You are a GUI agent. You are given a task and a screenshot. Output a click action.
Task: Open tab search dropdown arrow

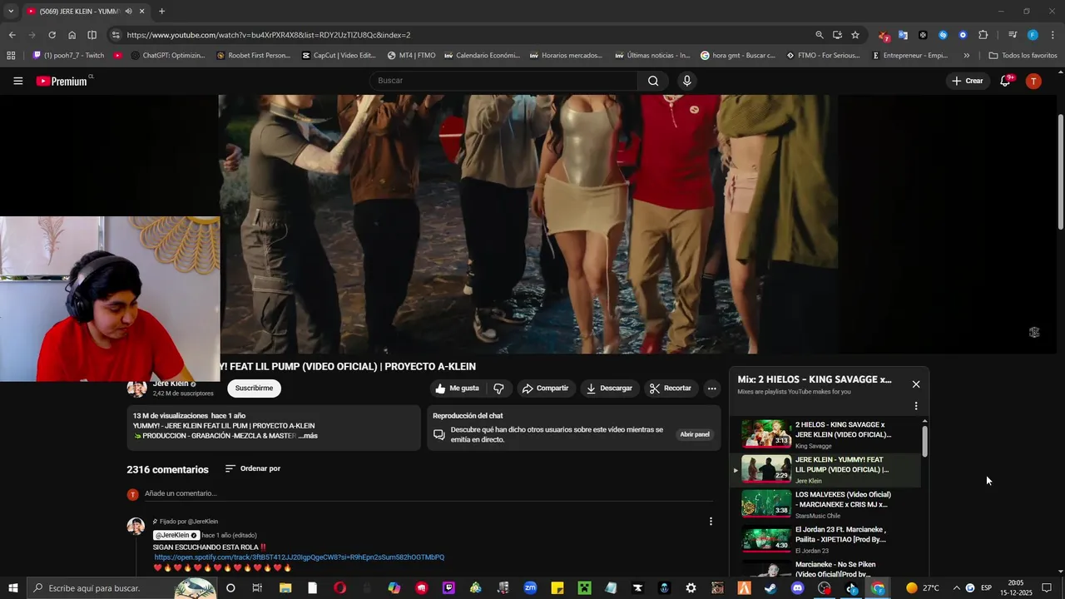(x=11, y=12)
